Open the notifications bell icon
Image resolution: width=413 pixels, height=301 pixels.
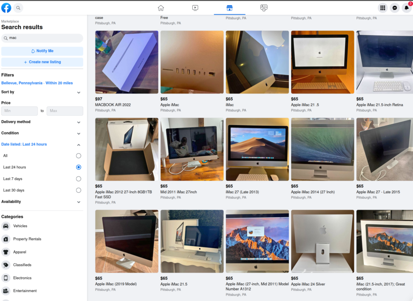pos(407,8)
